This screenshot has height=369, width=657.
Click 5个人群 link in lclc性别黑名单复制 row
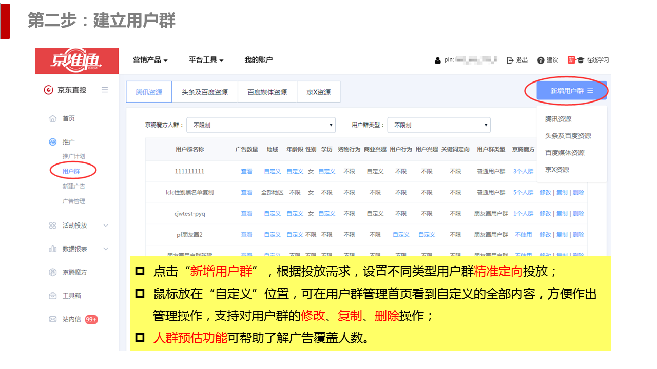click(524, 193)
